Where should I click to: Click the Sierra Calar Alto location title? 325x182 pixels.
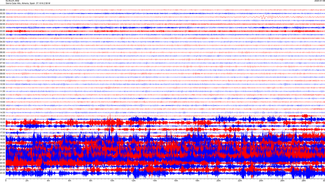pyautogui.click(x=28, y=3)
